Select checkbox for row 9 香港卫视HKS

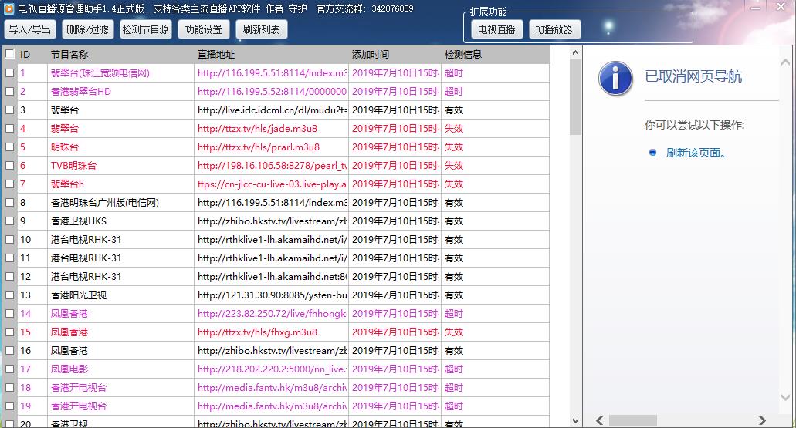click(x=9, y=221)
